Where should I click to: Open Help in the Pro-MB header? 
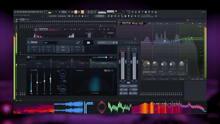click(x=200, y=23)
